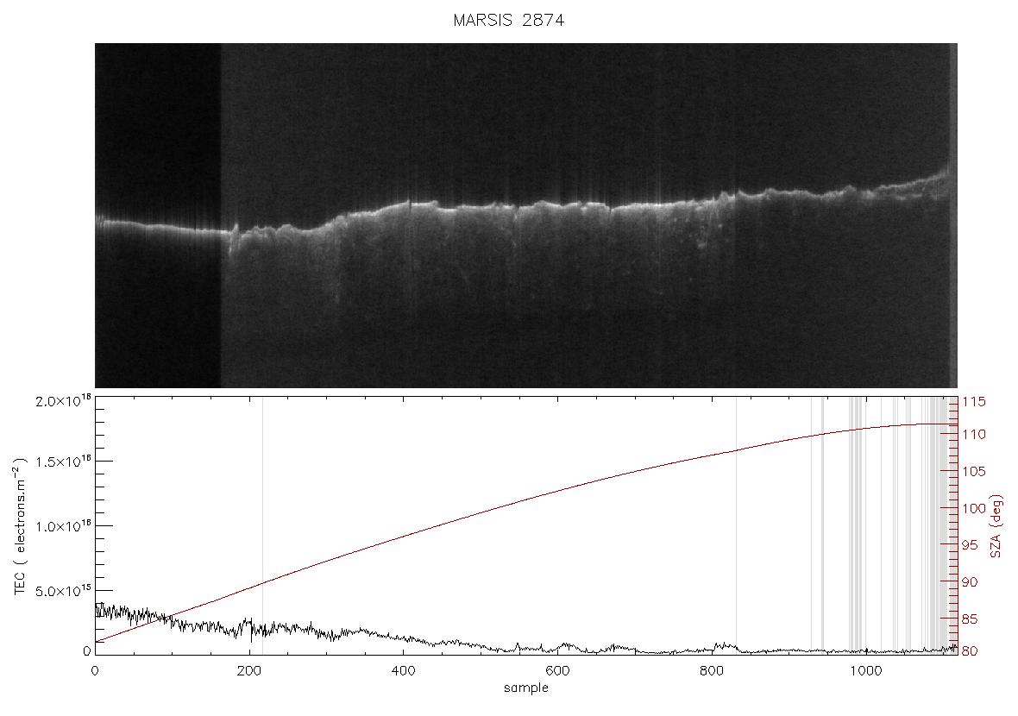Click the 115 value on SZA axis
Screen dimensions: 1018x716
[974, 402]
